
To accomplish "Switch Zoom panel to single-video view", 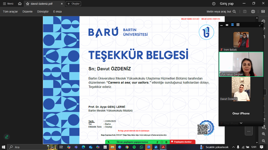I will click(x=227, y=25).
